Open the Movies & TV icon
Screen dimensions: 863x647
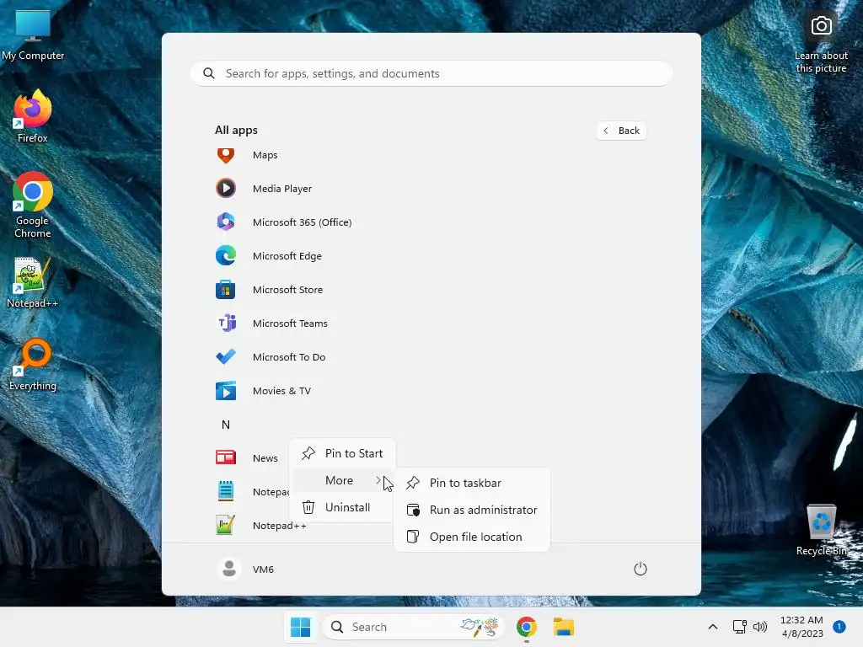[x=226, y=391]
